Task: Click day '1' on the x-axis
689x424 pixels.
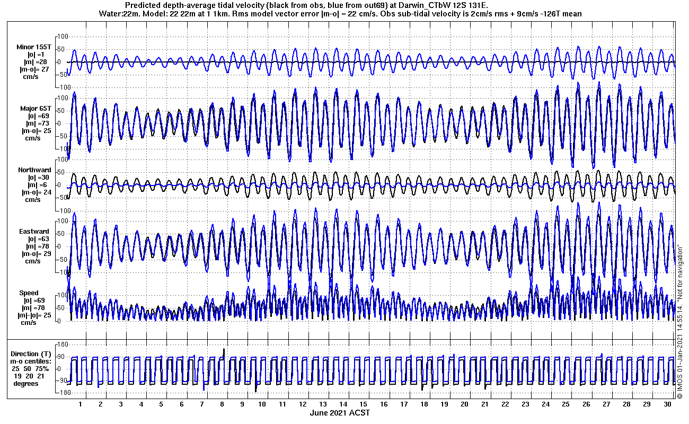Action: click(x=81, y=404)
